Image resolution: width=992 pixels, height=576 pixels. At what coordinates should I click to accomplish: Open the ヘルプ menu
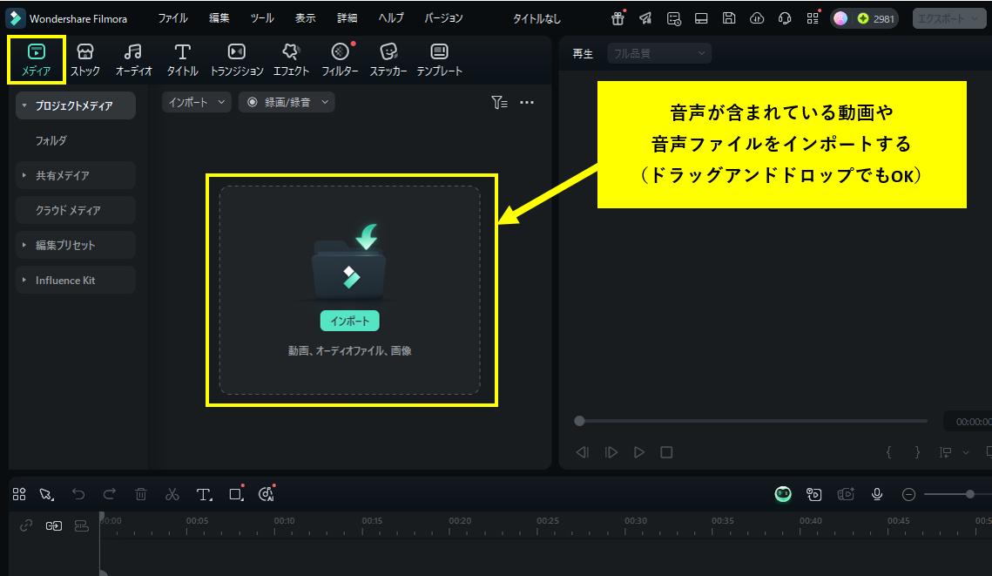click(389, 17)
